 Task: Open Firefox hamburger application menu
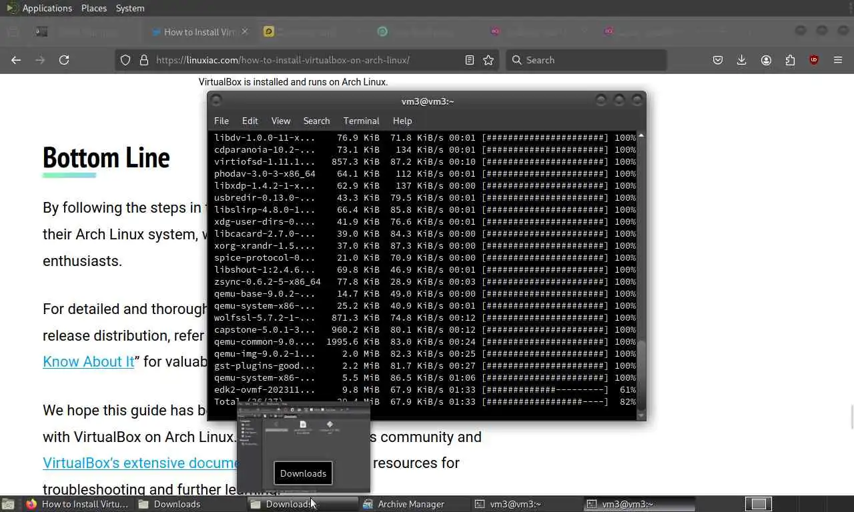tap(838, 60)
